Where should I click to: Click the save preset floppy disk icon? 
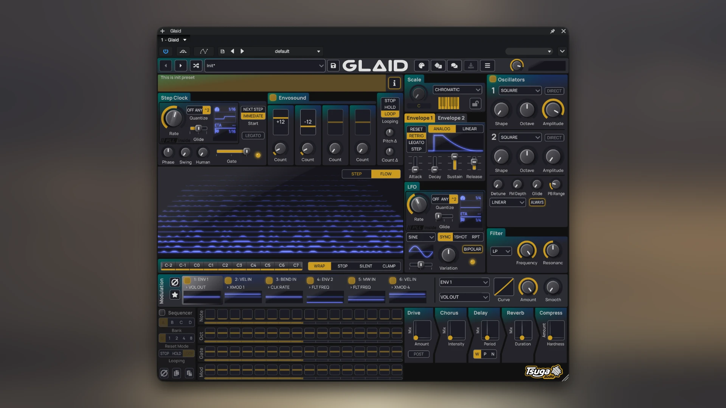pyautogui.click(x=333, y=66)
